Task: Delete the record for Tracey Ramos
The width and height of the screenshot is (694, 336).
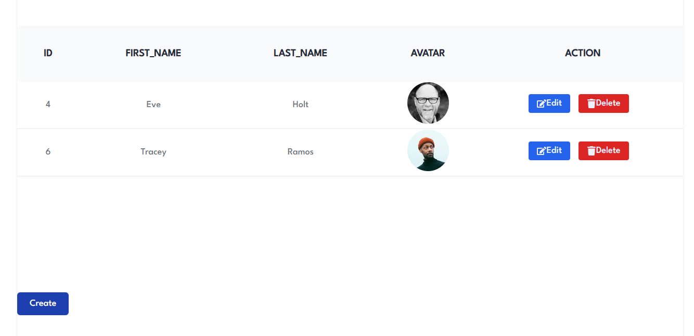Action: [603, 150]
